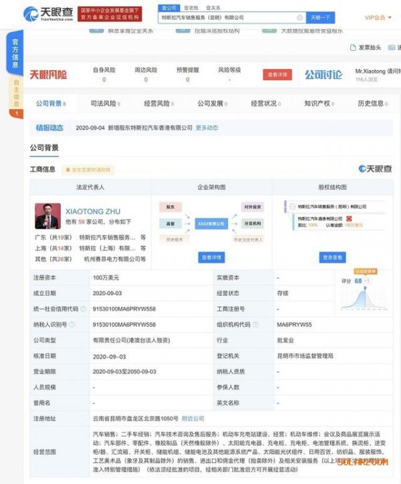
Task: Click the registered capital value 100万美元
Action: click(106, 277)
